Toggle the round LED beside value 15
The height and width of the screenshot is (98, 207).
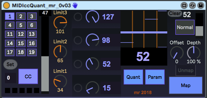(x=78, y=88)
